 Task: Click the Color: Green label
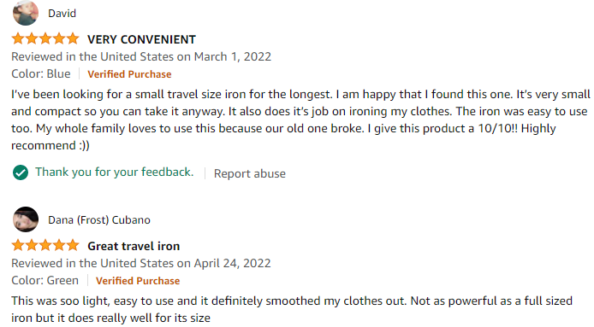pyautogui.click(x=45, y=281)
